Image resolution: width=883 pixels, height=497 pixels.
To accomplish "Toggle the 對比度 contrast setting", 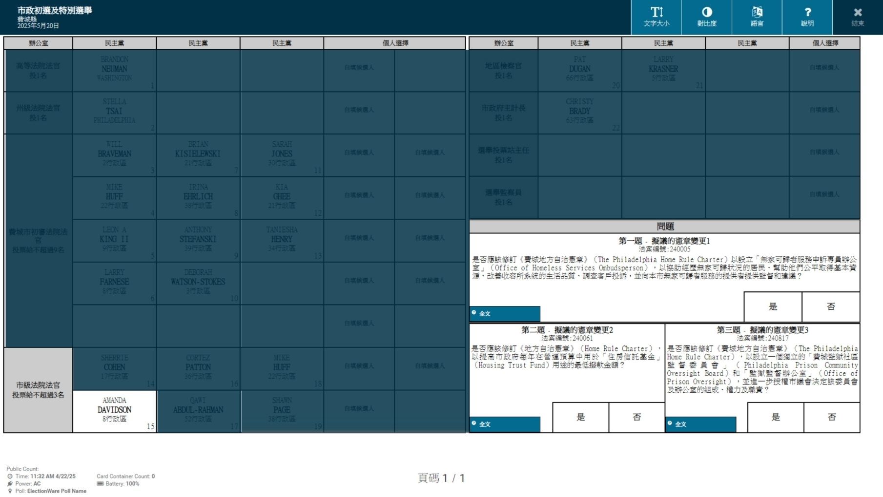I will point(706,17).
